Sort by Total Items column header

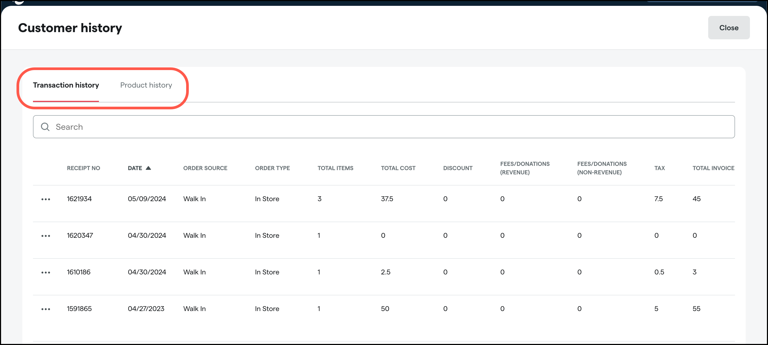tap(335, 168)
